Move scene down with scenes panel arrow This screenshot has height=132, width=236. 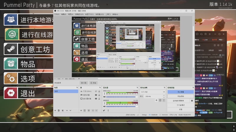click(x=70, y=111)
